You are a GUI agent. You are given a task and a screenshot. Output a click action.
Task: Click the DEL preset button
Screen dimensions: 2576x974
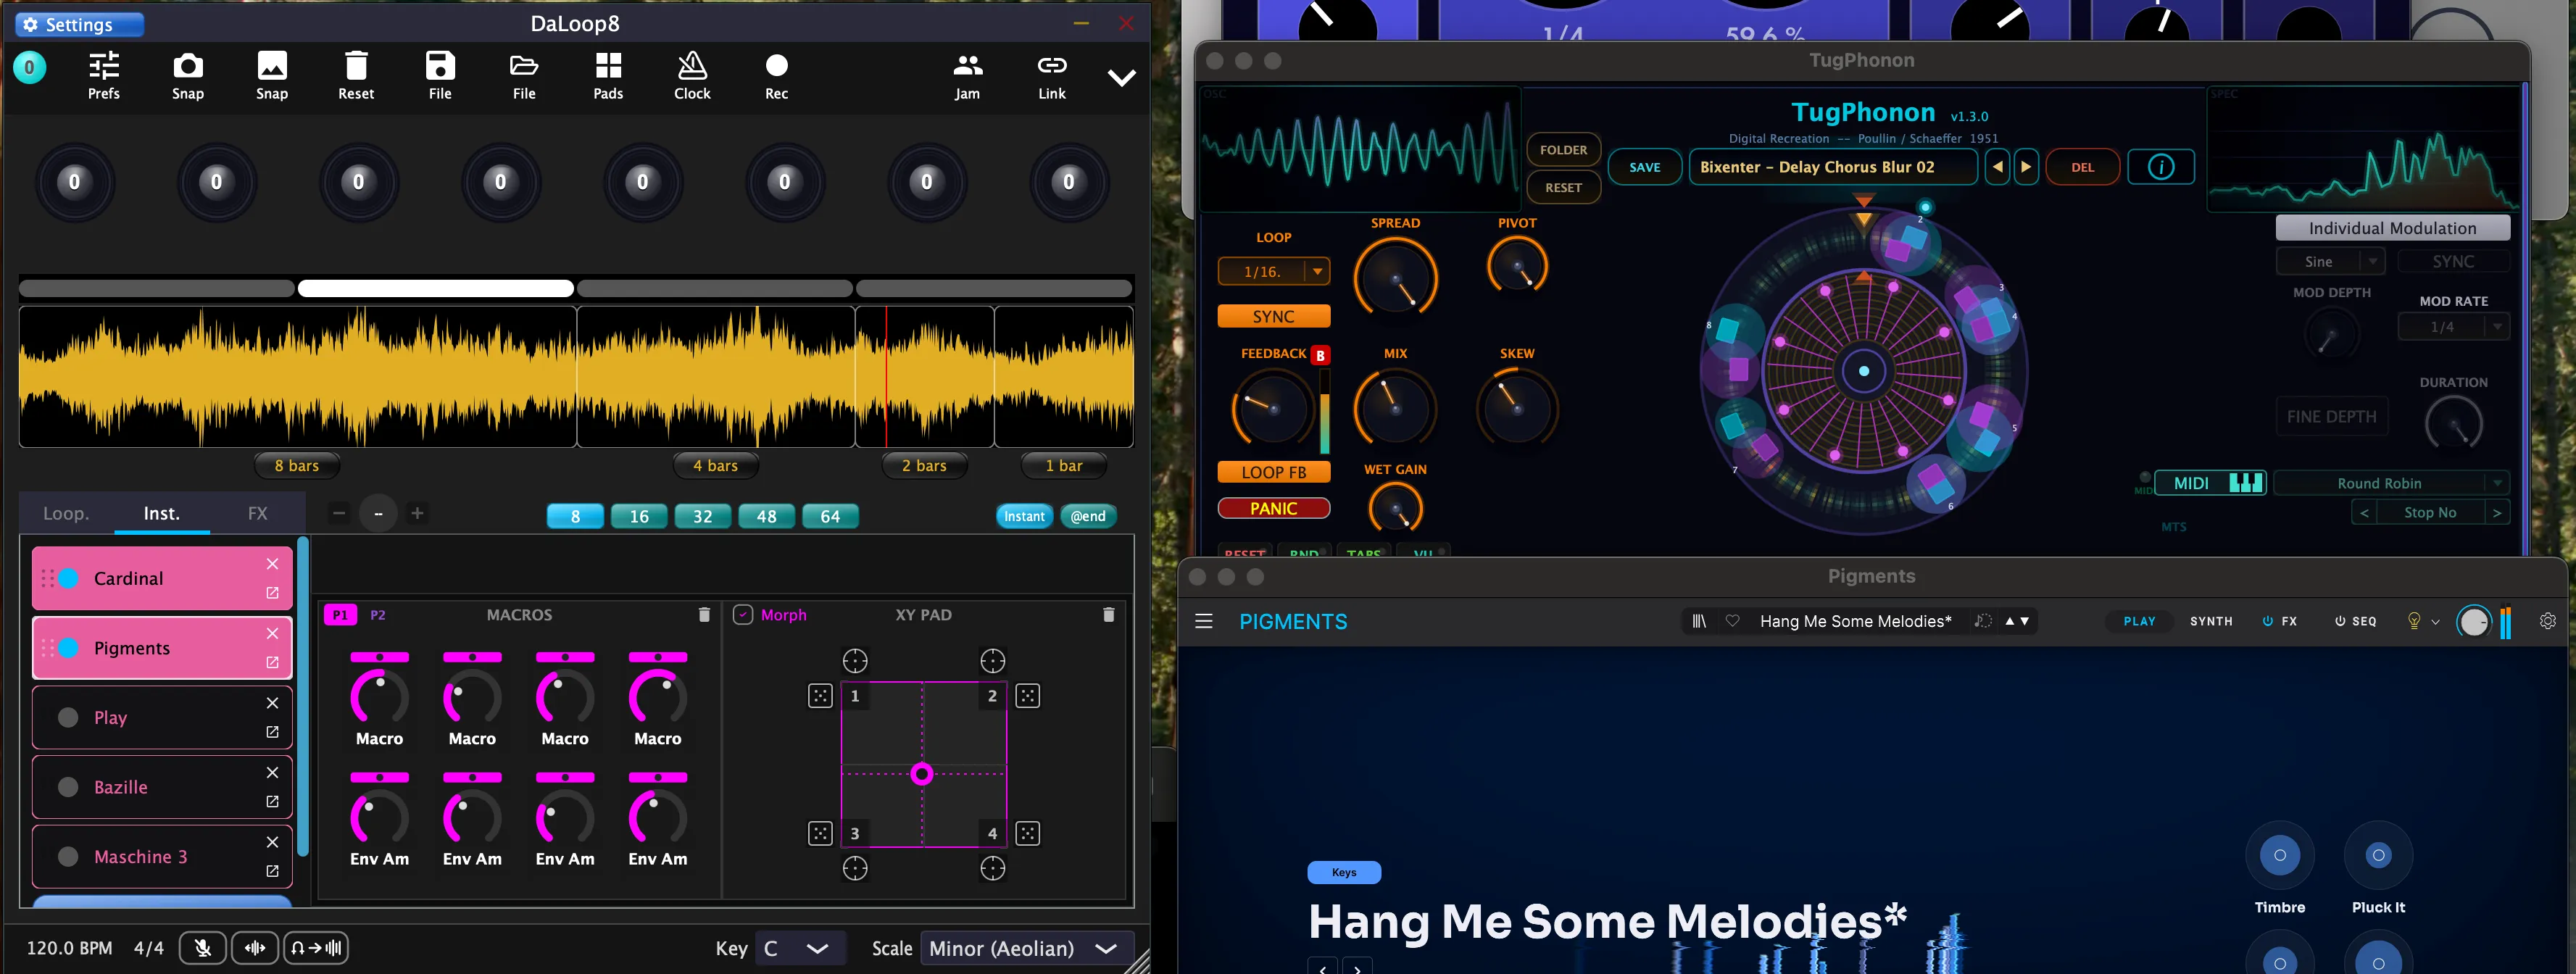(2082, 167)
